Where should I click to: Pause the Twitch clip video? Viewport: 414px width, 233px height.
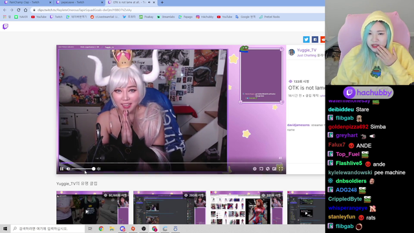[x=61, y=169]
